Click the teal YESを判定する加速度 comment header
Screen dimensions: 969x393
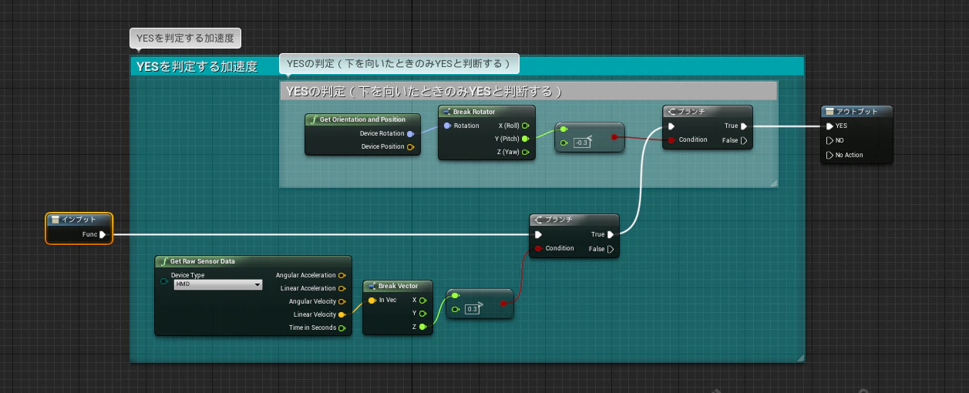tap(467, 66)
